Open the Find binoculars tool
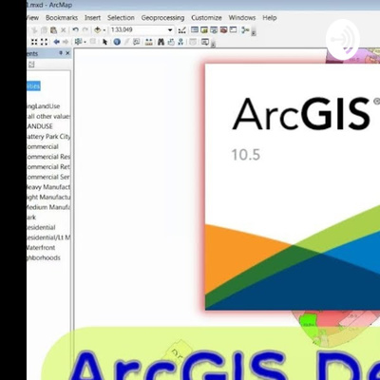Viewport: 380px width, 380px height. tap(161, 42)
